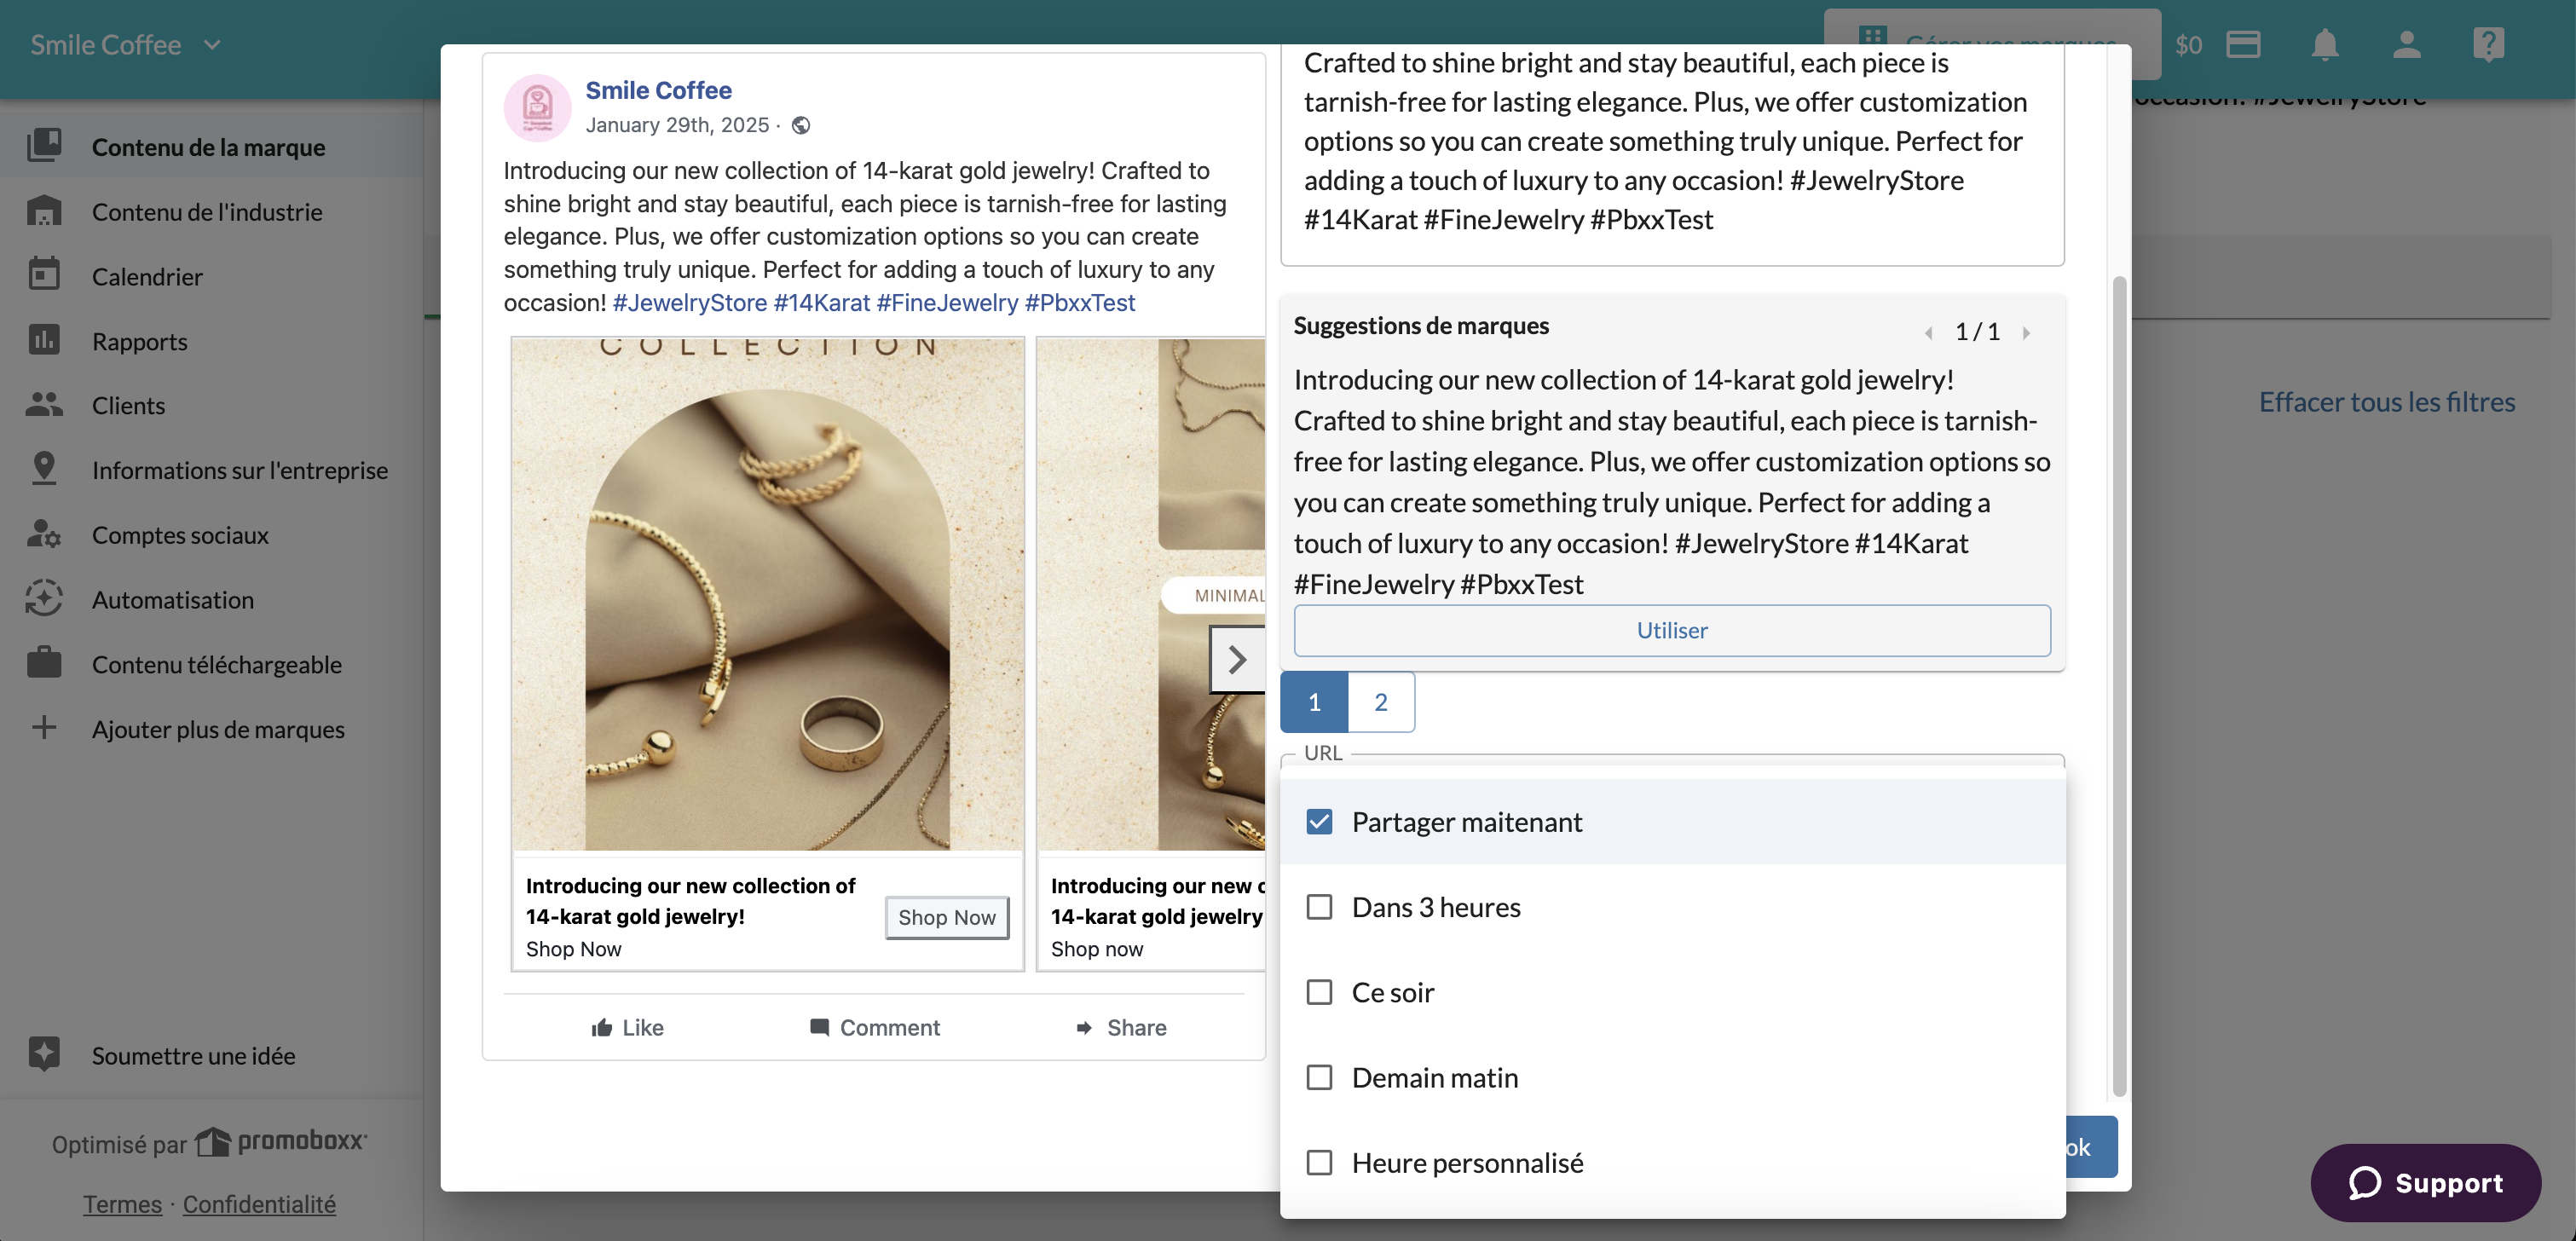Click the #PbxxTest hashtag in post
2576x1241 pixels.
(1079, 302)
